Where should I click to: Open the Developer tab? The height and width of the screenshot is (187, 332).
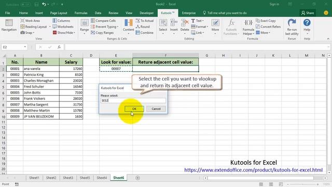tap(146, 13)
